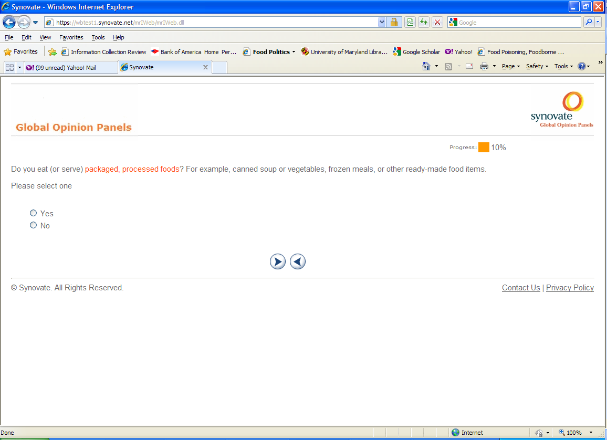Viewport: 607px width, 440px height.
Task: Expand the command bar overflow chevron
Action: [x=600, y=62]
